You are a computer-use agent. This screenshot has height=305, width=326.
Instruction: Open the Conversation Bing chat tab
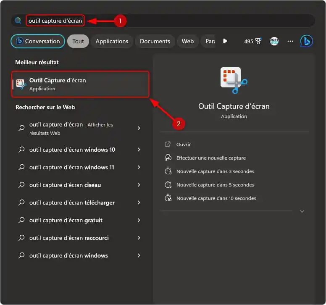[x=38, y=41]
